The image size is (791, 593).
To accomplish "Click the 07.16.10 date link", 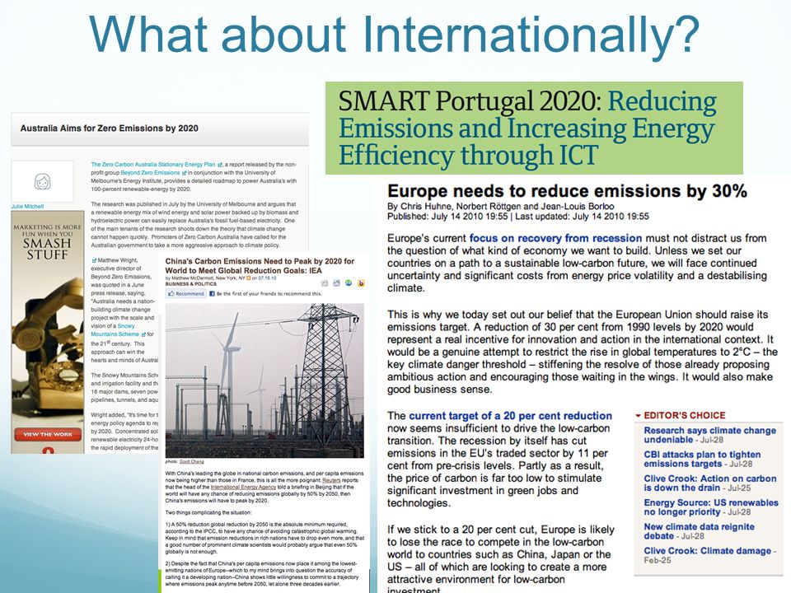I will tap(267, 278).
